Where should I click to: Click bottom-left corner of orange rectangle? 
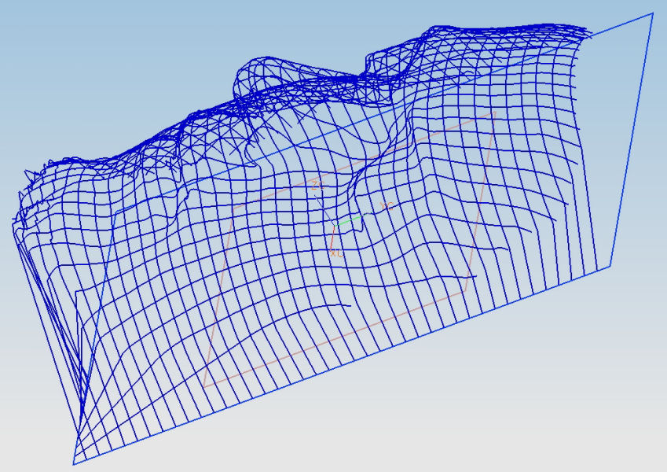[x=204, y=386]
